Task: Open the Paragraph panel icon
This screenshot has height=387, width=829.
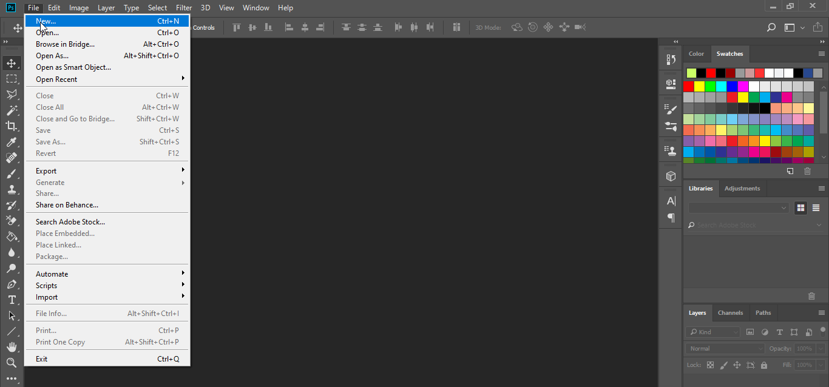Action: 671,217
